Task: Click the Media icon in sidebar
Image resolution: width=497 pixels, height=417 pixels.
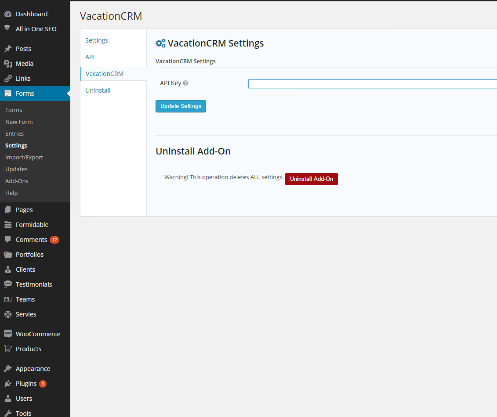Action: [8, 64]
